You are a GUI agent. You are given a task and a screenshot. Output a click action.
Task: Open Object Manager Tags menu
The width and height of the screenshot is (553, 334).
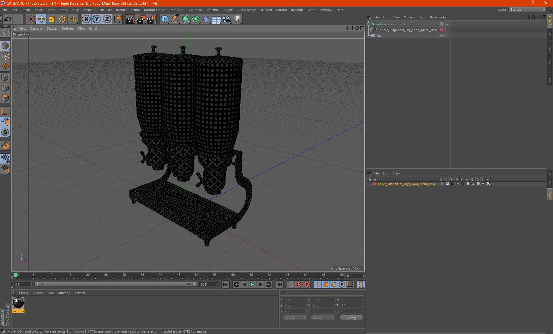[422, 17]
